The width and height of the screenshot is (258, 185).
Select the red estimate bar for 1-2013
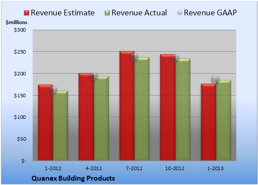[x=208, y=122]
